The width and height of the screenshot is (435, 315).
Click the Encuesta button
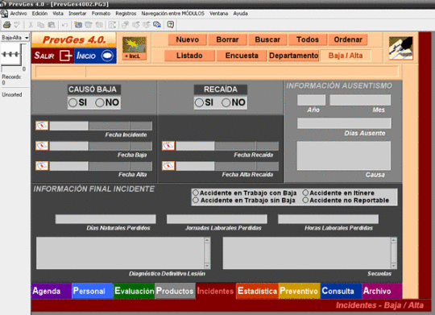pos(242,56)
